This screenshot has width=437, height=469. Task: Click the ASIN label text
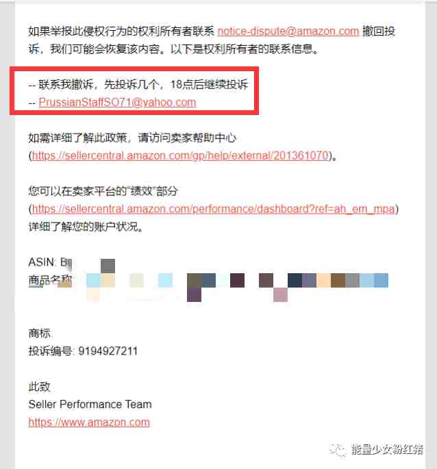(x=42, y=262)
